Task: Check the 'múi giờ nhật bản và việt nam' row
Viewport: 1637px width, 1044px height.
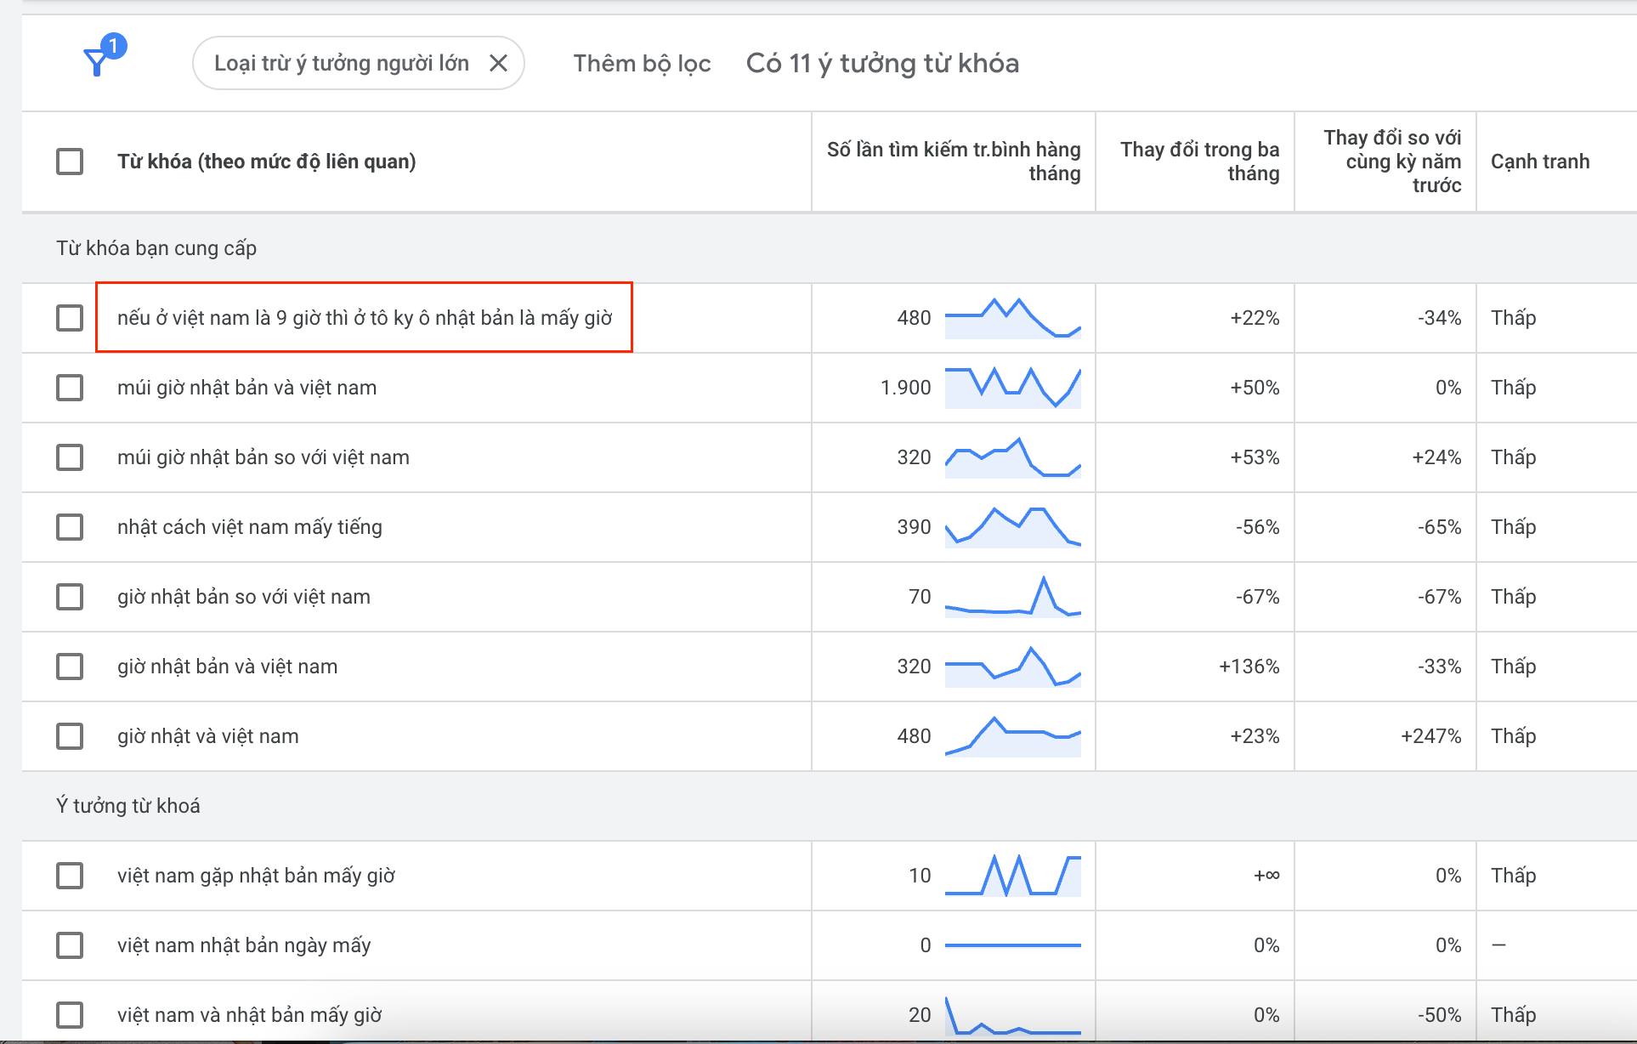Action: point(70,388)
